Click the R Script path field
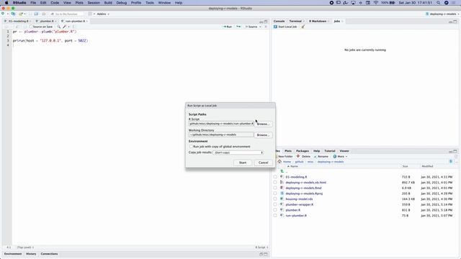This screenshot has height=259, width=461. [221, 124]
